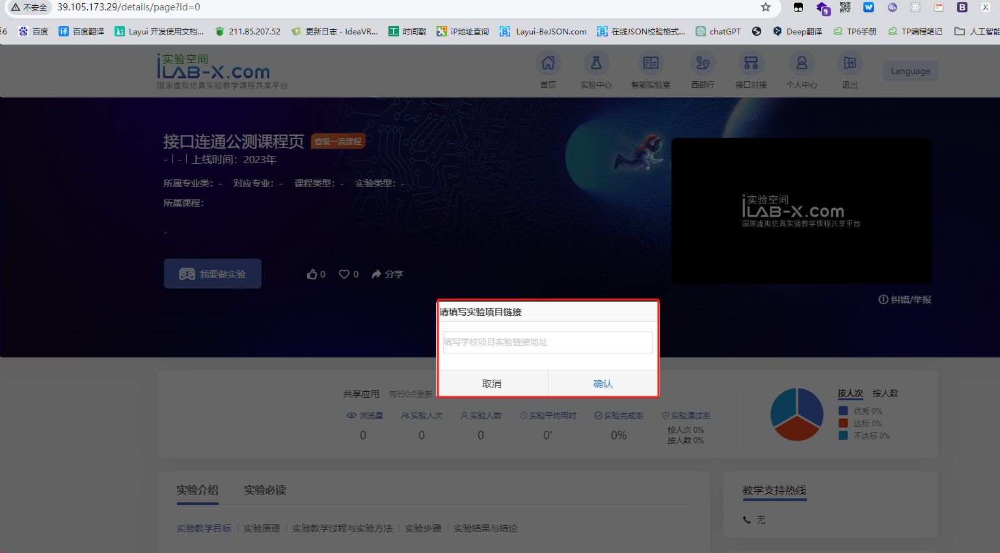Click the blue W extension icon
Screen dimensions: 1000x553
869,7
